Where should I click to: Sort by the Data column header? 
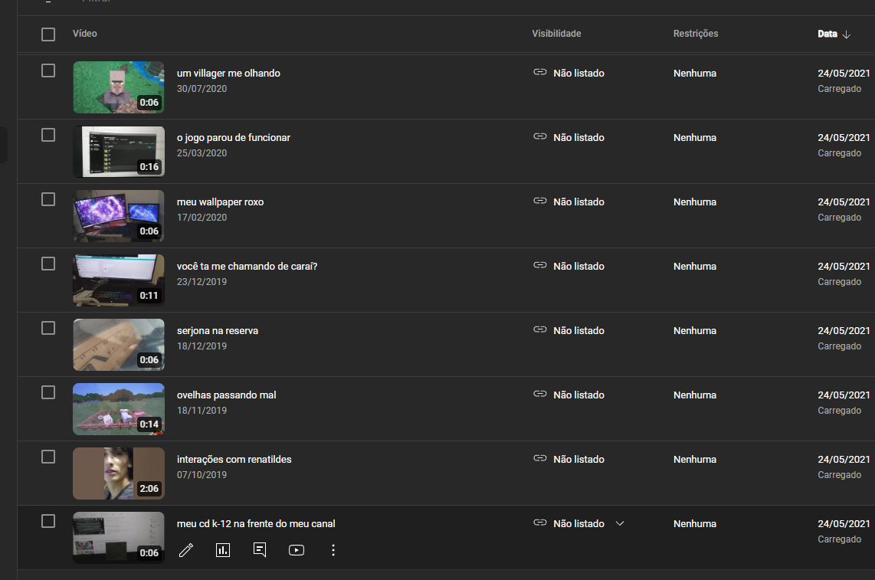coord(827,34)
